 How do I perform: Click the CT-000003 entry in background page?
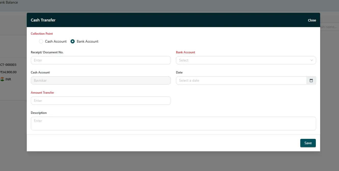click(x=8, y=65)
